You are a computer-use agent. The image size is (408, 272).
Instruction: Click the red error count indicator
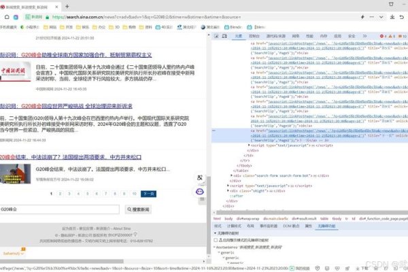pos(383,36)
